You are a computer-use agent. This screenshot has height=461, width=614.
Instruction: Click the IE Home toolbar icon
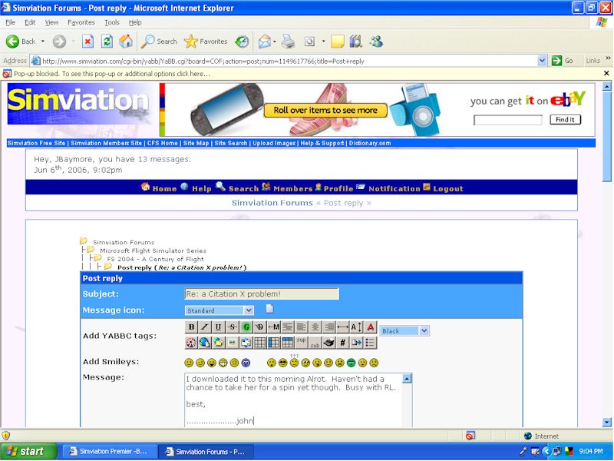point(125,41)
